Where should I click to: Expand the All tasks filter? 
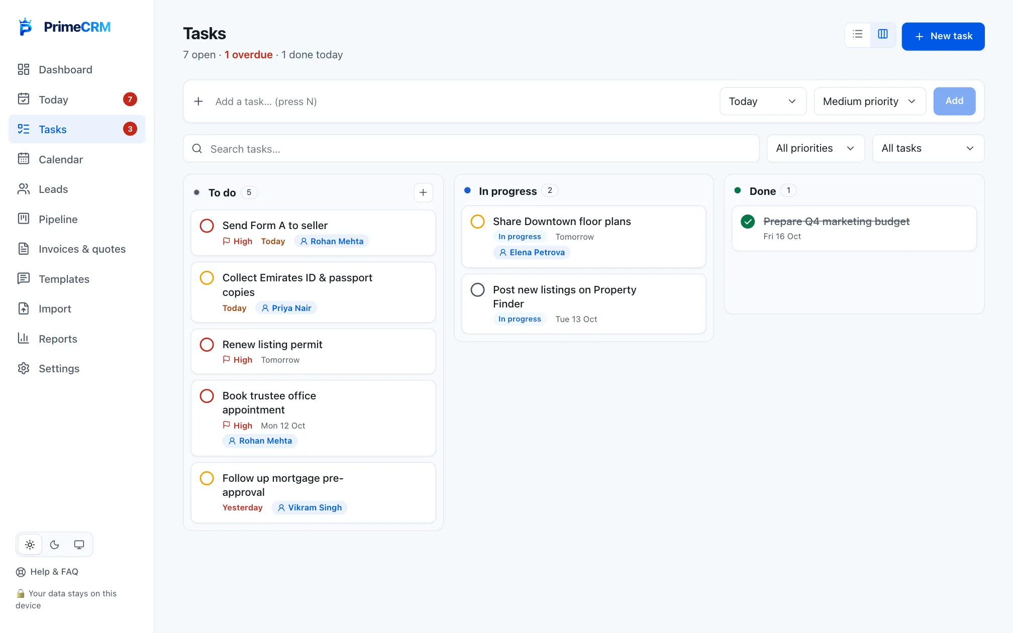(x=928, y=148)
